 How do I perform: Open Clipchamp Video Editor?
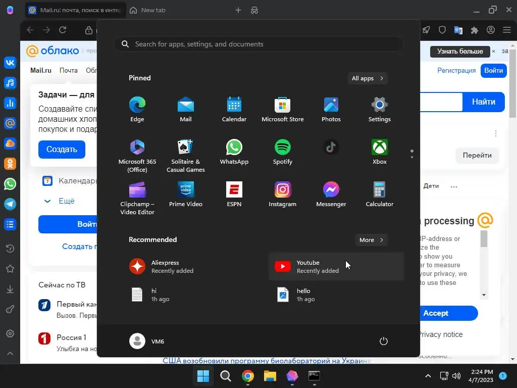[x=137, y=198]
